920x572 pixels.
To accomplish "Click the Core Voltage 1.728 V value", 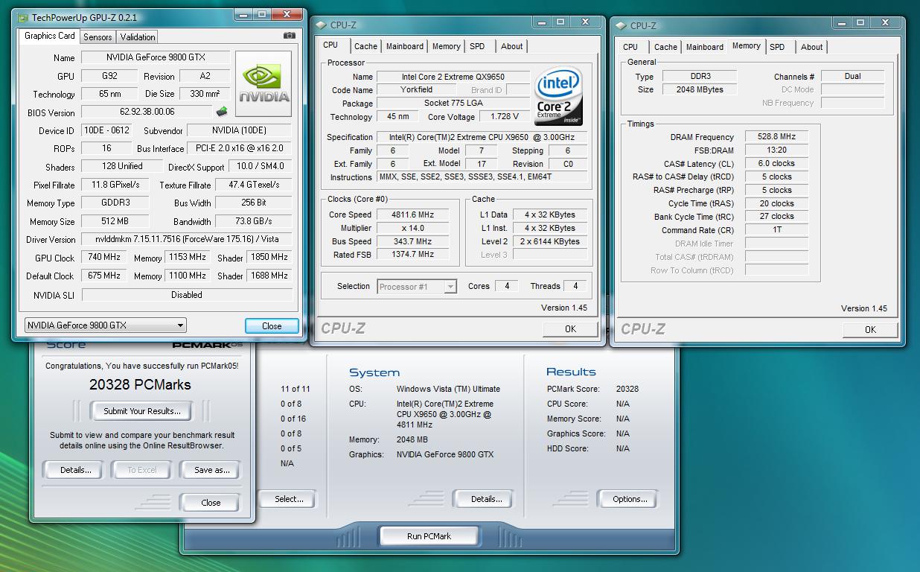I will (x=505, y=116).
